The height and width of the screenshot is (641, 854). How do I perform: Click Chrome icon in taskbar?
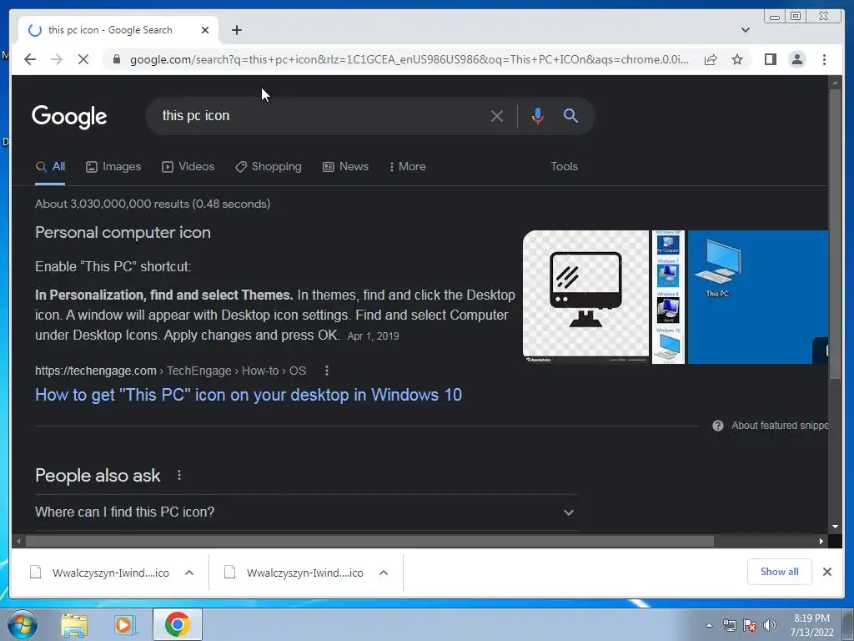tap(177, 624)
